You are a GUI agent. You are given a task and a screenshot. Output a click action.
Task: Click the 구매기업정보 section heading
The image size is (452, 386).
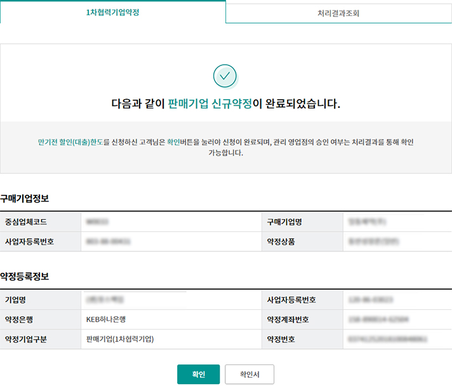[x=25, y=199]
